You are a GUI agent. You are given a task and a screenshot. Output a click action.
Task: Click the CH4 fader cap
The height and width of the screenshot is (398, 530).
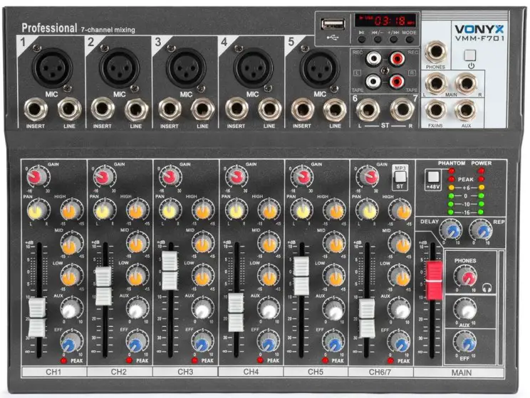point(236,313)
